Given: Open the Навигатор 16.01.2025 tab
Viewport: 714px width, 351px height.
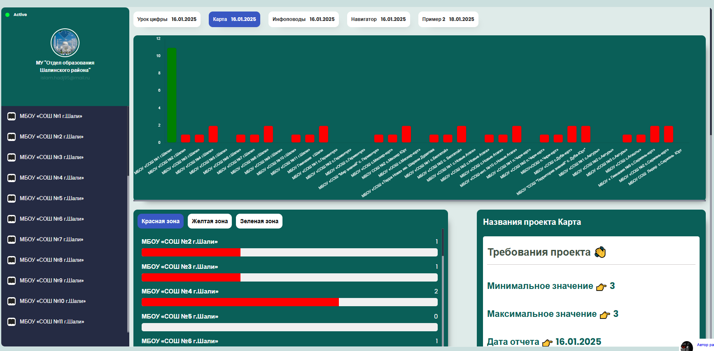Looking at the screenshot, I should pyautogui.click(x=378, y=19).
